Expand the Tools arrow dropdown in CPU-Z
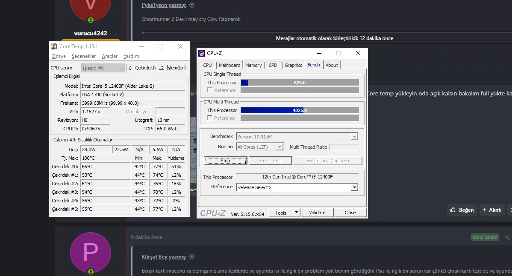Image resolution: width=512 pixels, height=276 pixels. [296, 213]
